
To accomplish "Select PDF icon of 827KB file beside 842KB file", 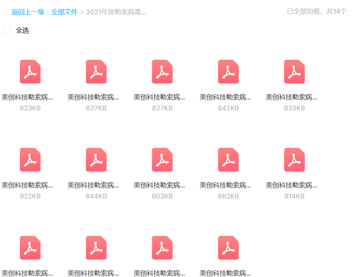I will click(162, 72).
